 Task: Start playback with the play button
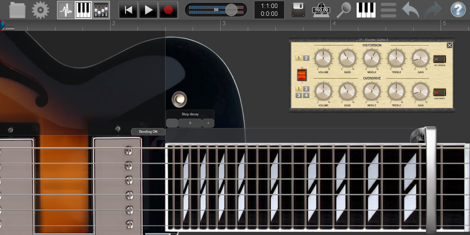148,10
